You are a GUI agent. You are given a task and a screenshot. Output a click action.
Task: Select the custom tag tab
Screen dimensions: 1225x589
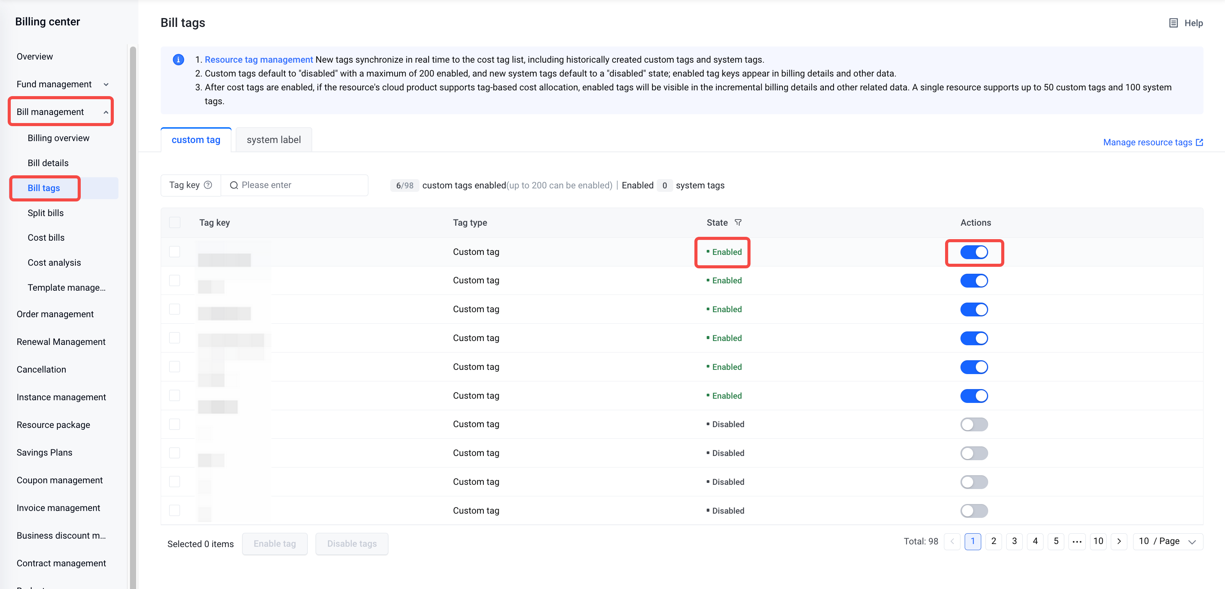(x=196, y=140)
